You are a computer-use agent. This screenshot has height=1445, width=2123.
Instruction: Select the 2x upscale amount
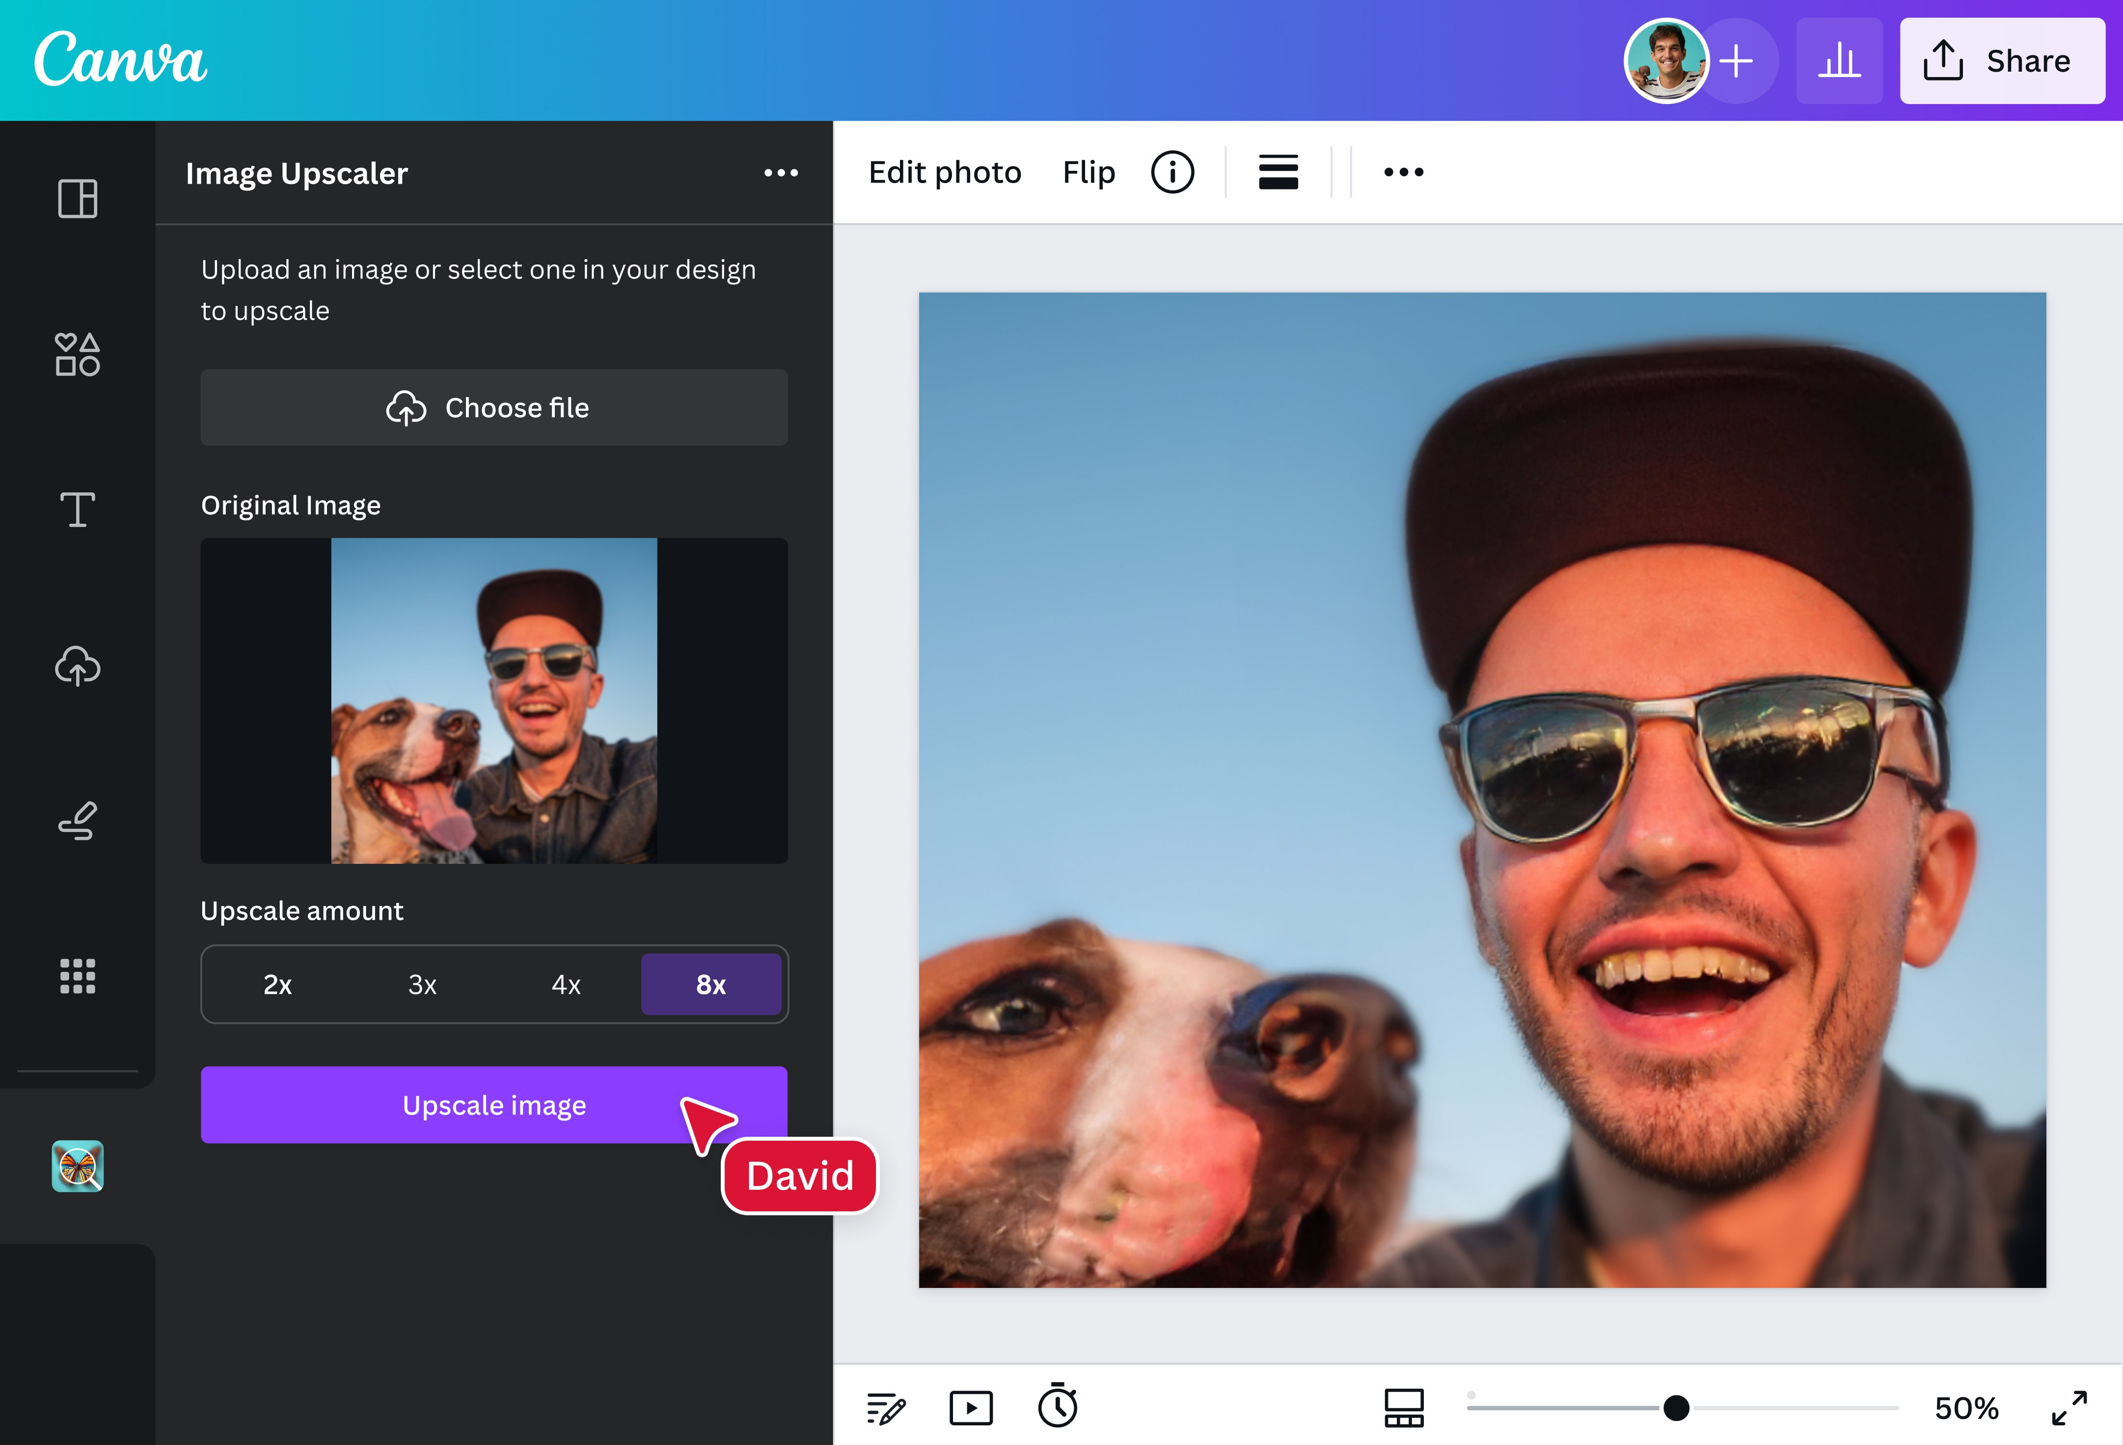[x=276, y=985]
